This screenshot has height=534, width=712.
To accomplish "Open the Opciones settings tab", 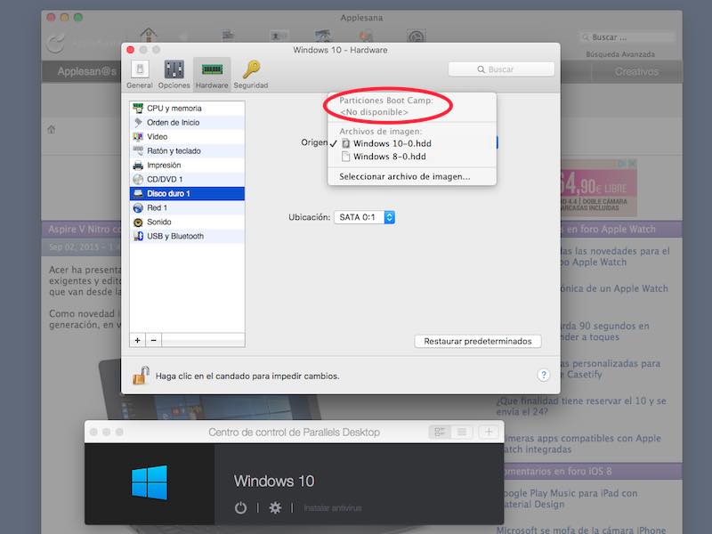I will pos(174,75).
